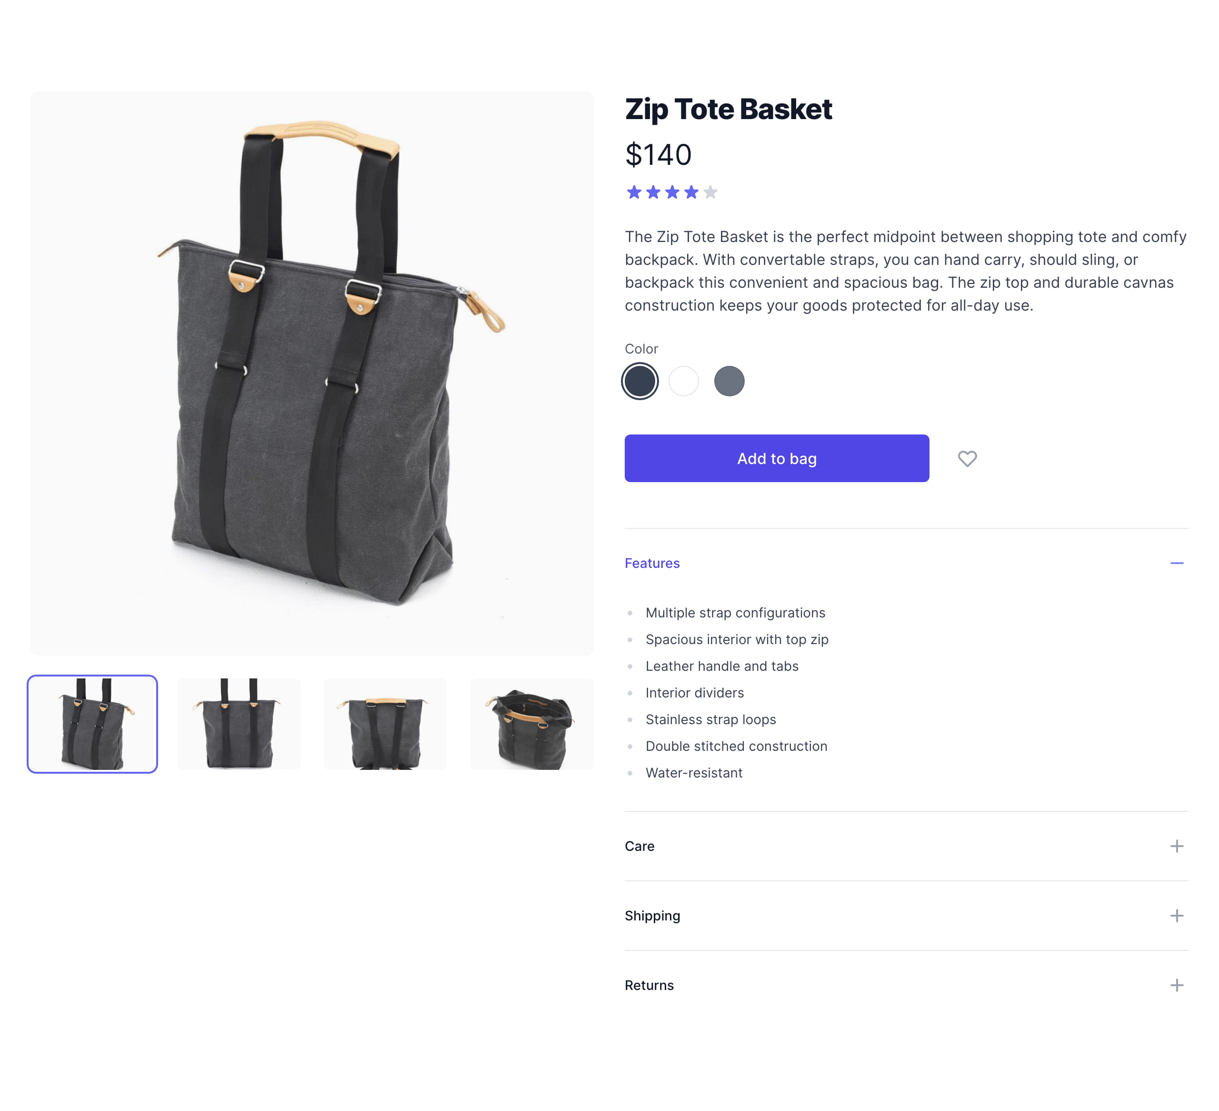Click the fifth gray rating star

(710, 192)
